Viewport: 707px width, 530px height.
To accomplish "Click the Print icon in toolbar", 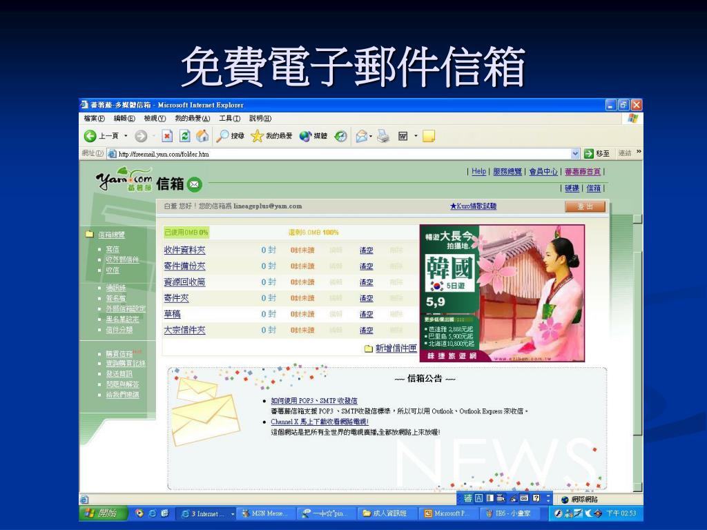I will click(x=383, y=136).
